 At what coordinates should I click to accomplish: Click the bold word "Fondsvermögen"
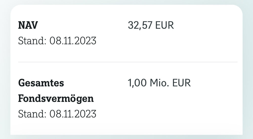click(x=56, y=99)
